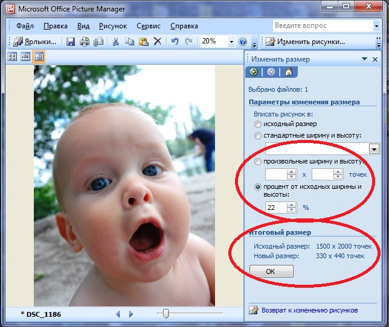Click the custom height input field

point(323,174)
